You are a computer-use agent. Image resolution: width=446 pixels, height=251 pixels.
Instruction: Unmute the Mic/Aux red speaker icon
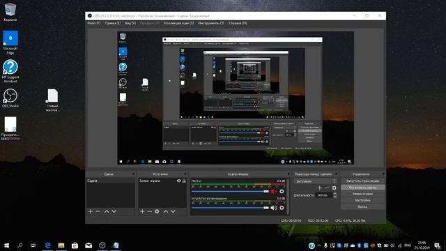click(x=274, y=192)
